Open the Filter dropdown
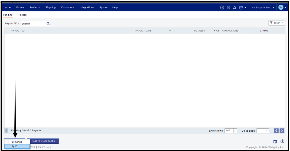Image resolution: width=290 pixels, height=151 pixels. [x=277, y=23]
